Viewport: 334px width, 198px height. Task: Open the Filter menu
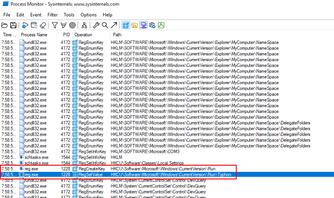coord(52,15)
